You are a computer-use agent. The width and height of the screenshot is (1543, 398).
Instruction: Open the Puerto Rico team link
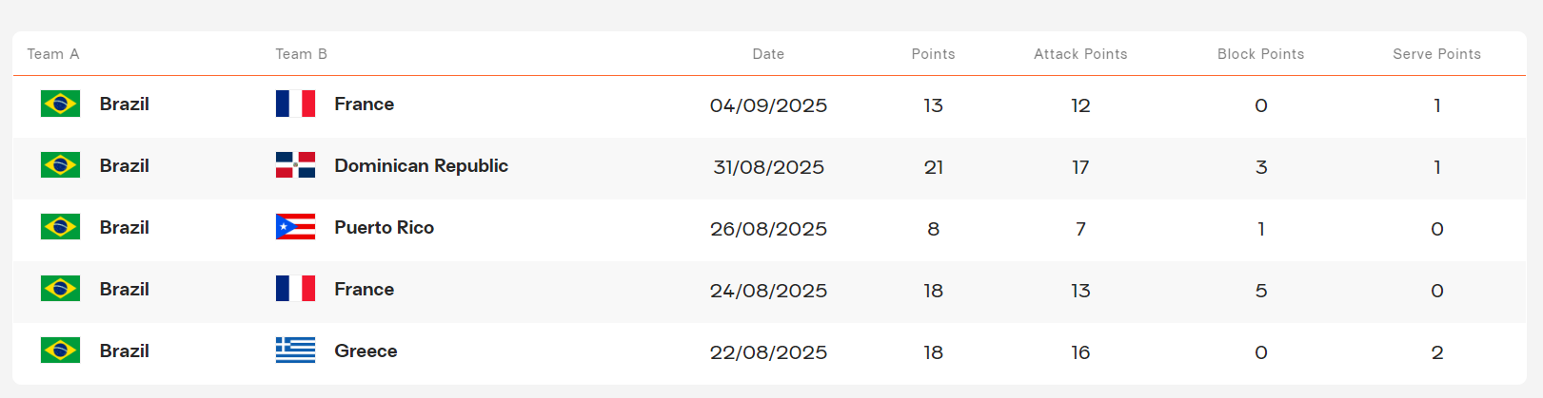[x=384, y=228]
